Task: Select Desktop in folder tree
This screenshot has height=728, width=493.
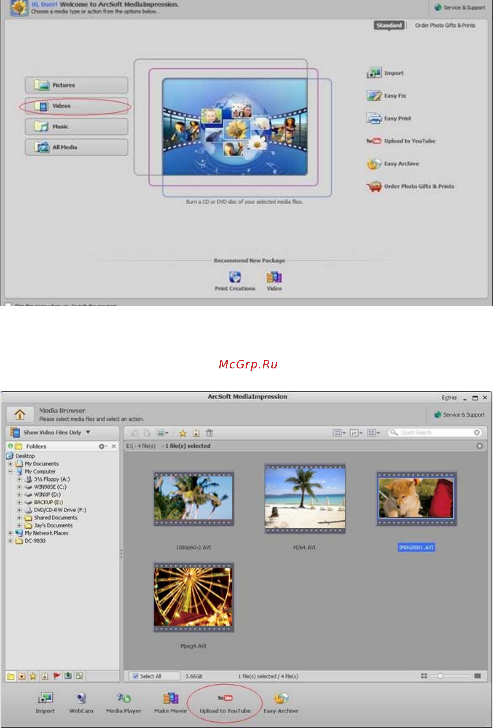Action: (25, 456)
